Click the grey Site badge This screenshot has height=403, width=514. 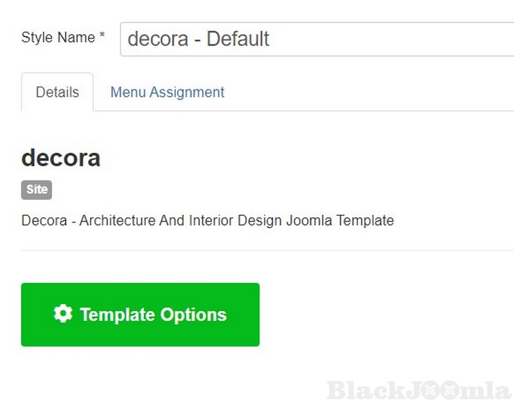[x=37, y=190]
